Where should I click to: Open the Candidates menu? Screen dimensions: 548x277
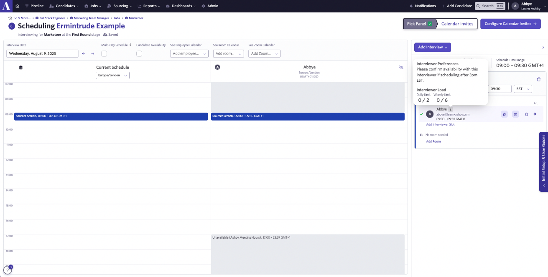[x=64, y=6]
